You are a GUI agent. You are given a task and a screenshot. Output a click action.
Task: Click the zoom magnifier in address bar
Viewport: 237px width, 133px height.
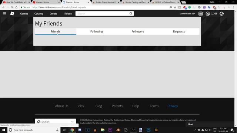coord(171,7)
